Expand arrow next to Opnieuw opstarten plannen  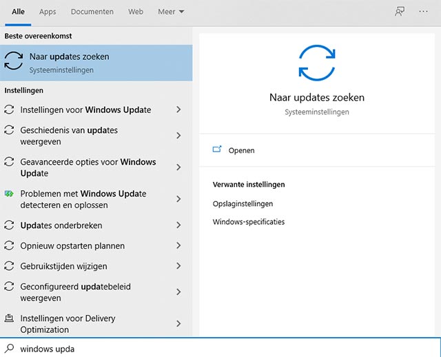[178, 246]
